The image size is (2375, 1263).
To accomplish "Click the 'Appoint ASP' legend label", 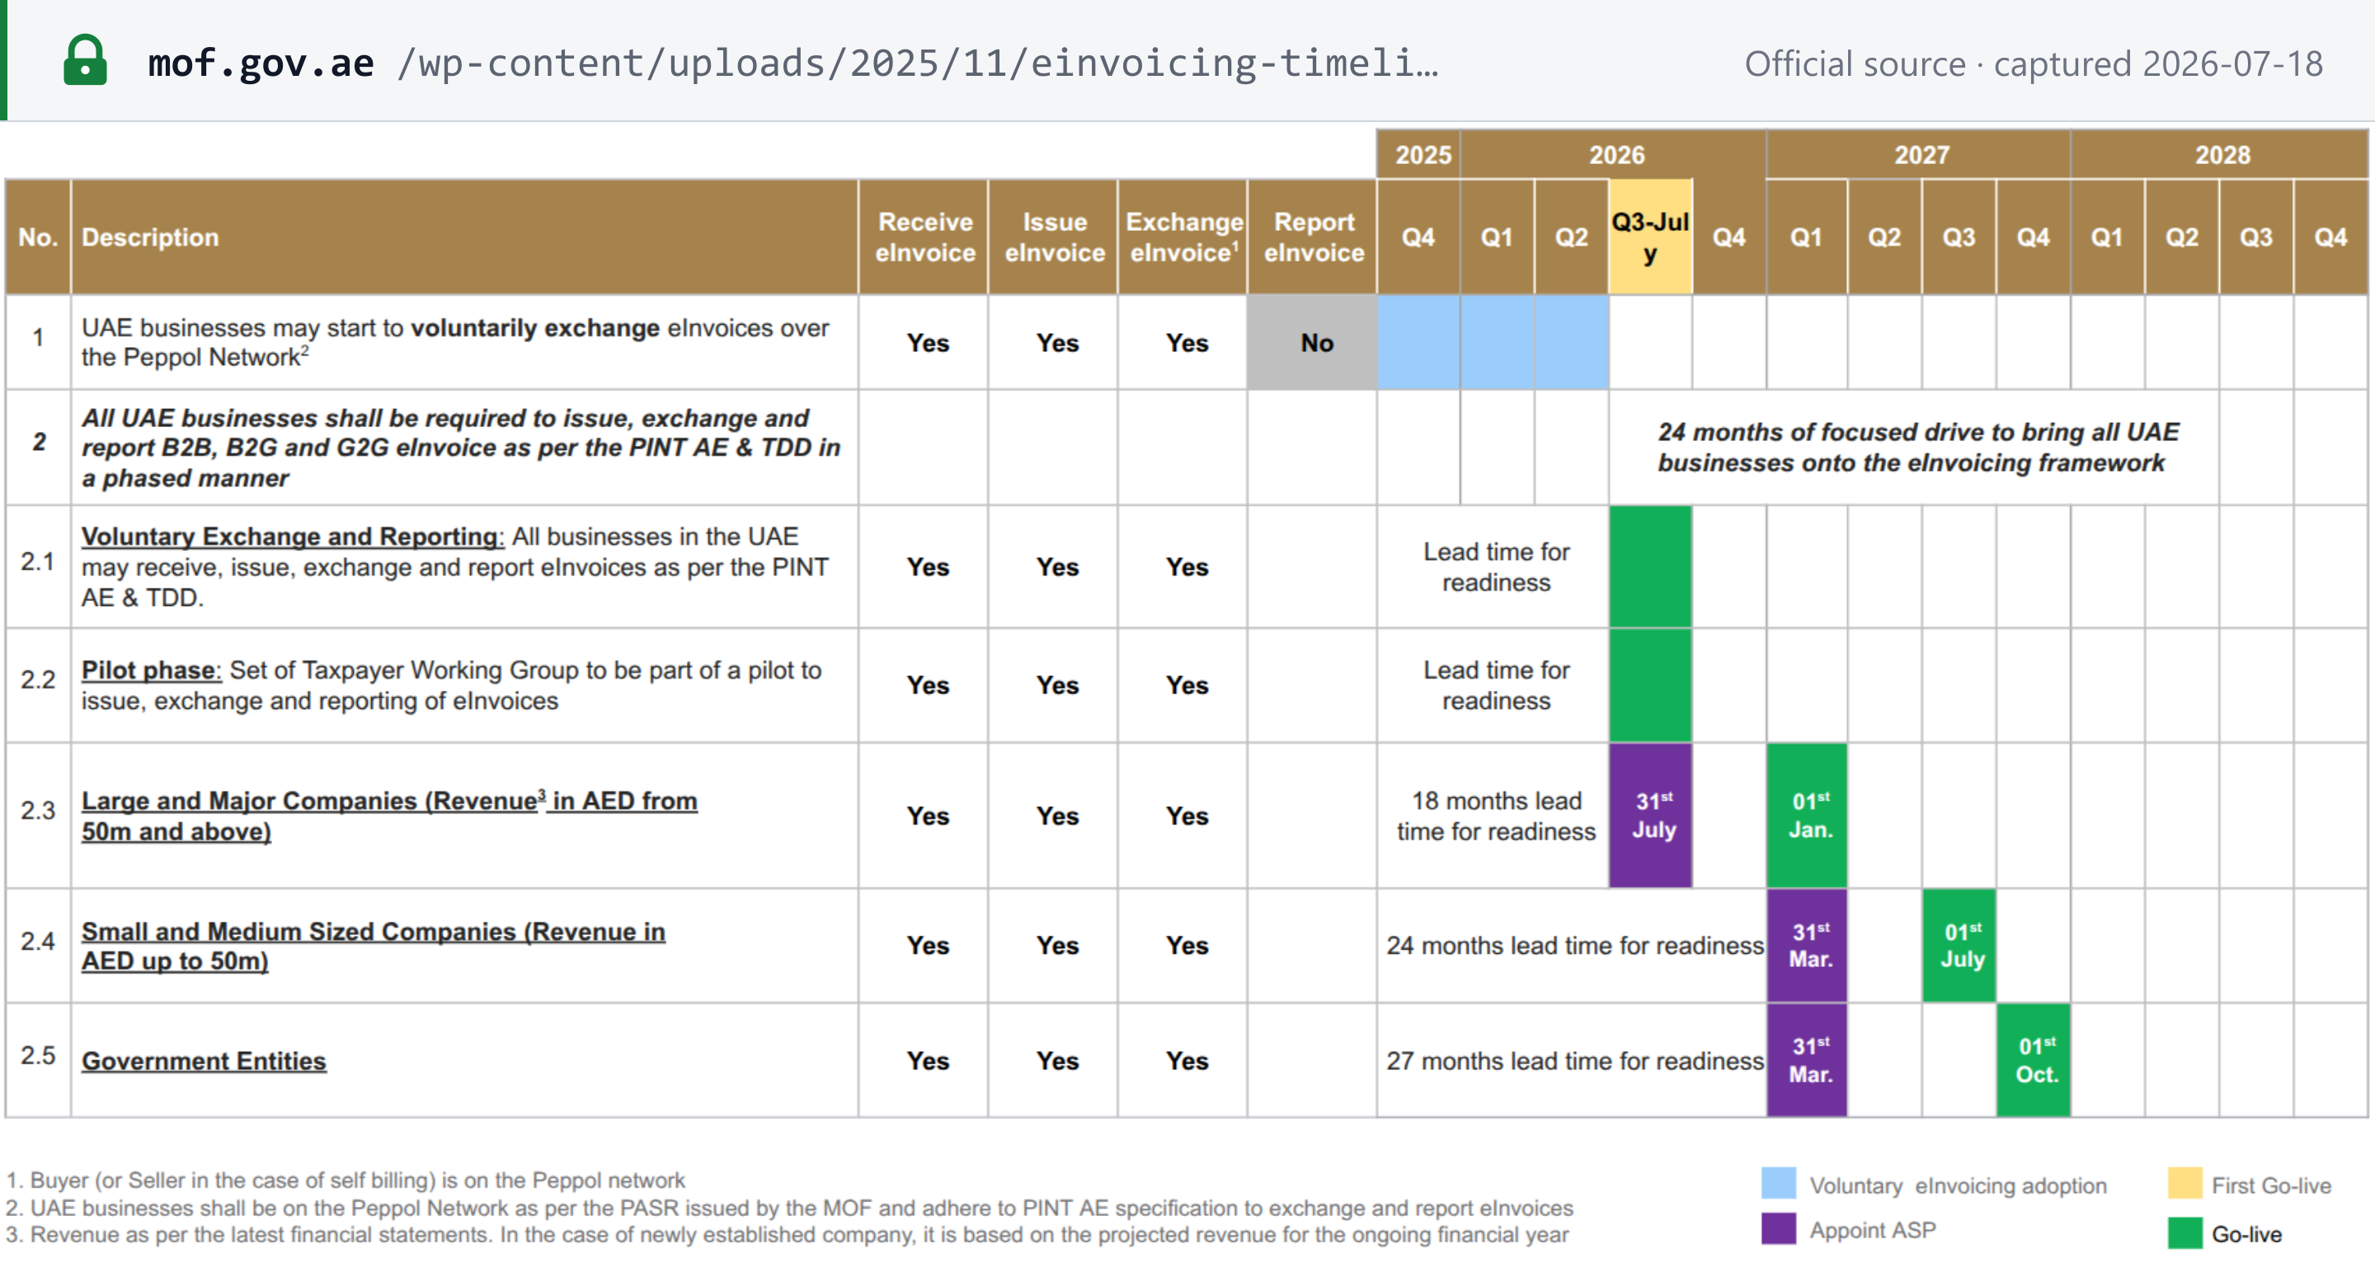I will [1872, 1229].
